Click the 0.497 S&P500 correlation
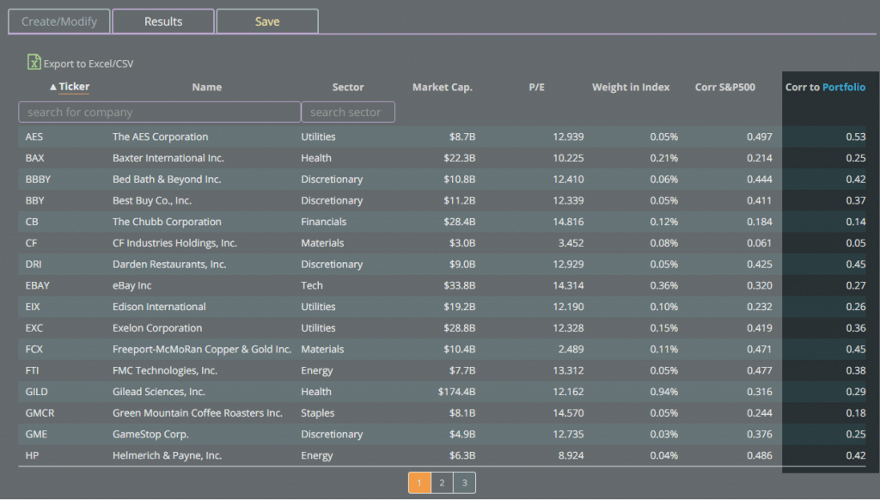This screenshot has height=500, width=880. pos(760,137)
